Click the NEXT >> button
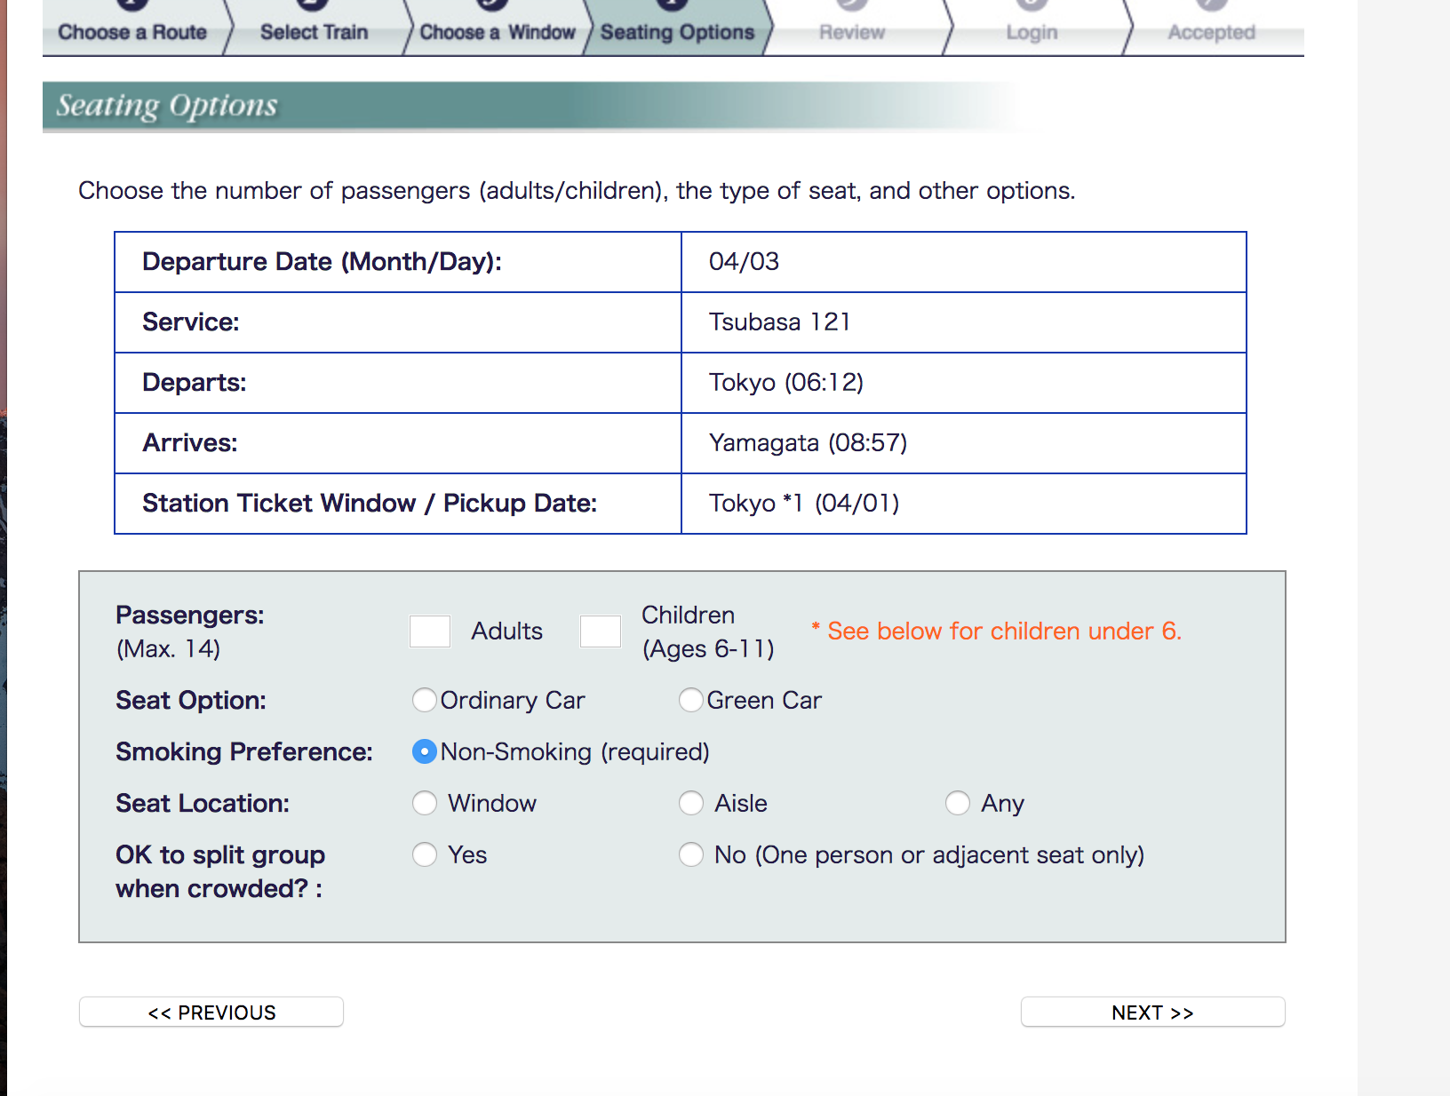This screenshot has width=1450, height=1096. point(1152,1012)
